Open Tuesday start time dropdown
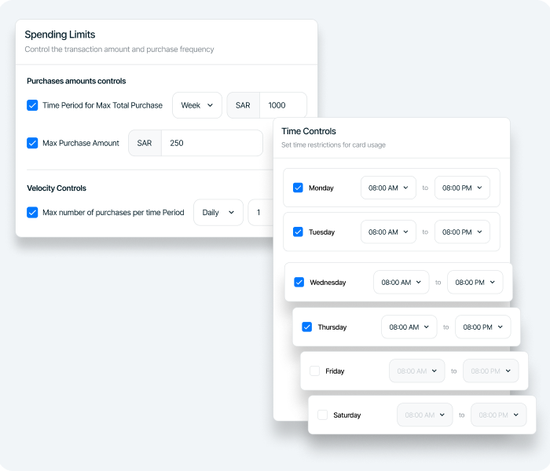 point(388,232)
